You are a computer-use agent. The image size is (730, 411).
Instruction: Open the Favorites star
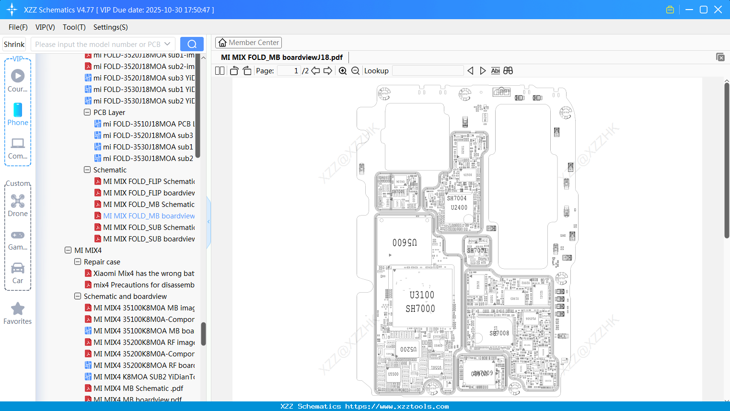[18, 313]
